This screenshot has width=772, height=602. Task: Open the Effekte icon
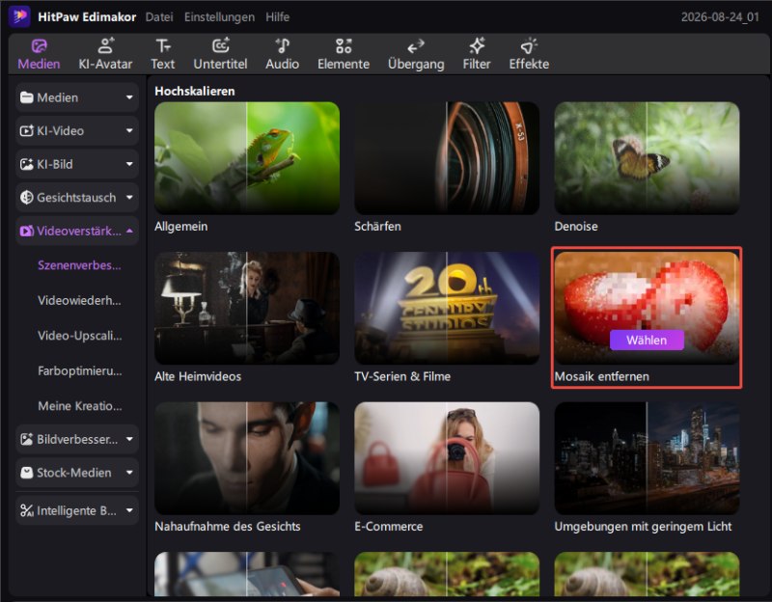(x=529, y=45)
